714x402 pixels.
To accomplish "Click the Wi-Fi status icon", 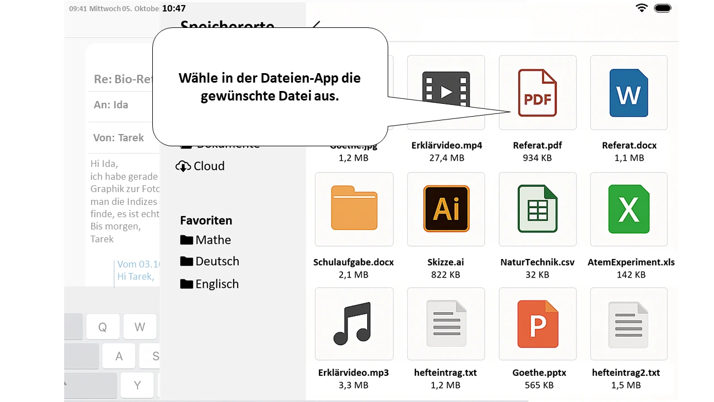I will [641, 8].
